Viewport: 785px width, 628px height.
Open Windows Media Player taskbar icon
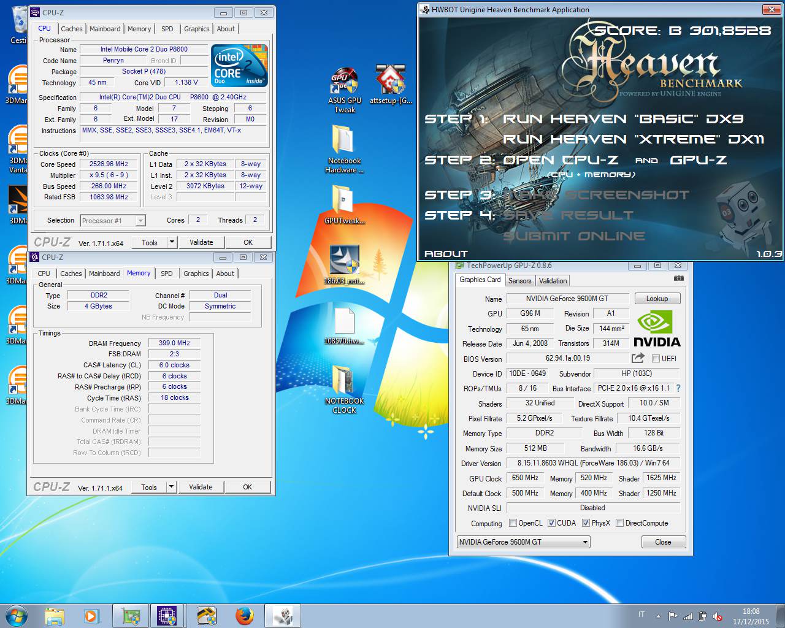click(x=92, y=616)
